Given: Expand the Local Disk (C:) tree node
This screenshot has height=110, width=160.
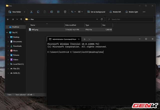Looking at the screenshot, I should (x=8, y=64).
